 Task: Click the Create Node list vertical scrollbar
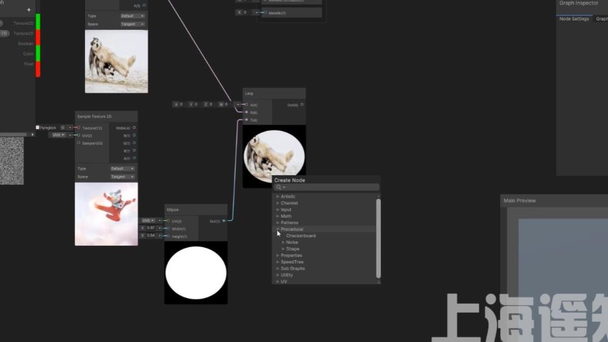(378, 239)
